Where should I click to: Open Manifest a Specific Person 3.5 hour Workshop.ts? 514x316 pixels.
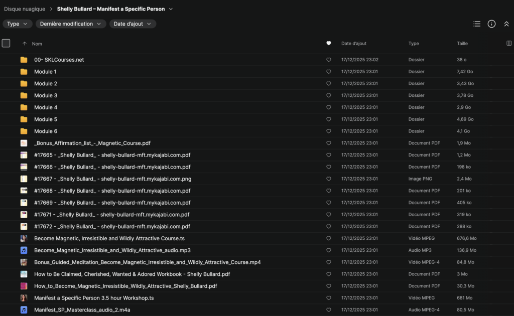click(93, 298)
